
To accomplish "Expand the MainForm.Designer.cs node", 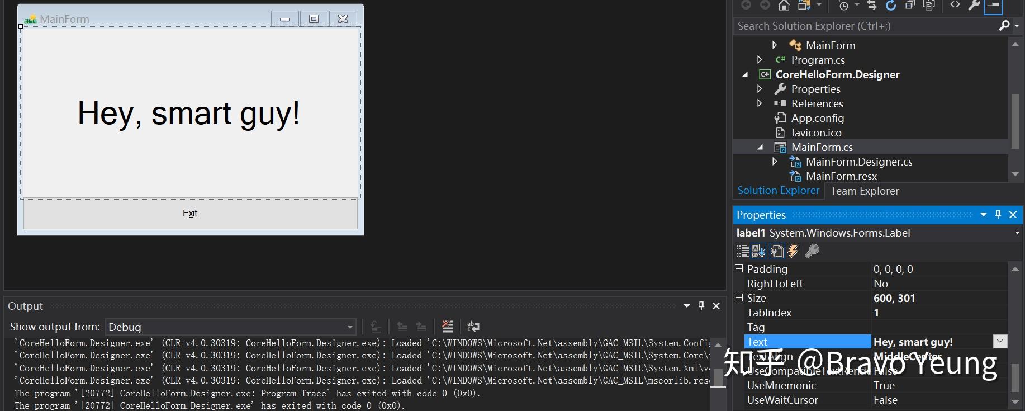I will 774,162.
